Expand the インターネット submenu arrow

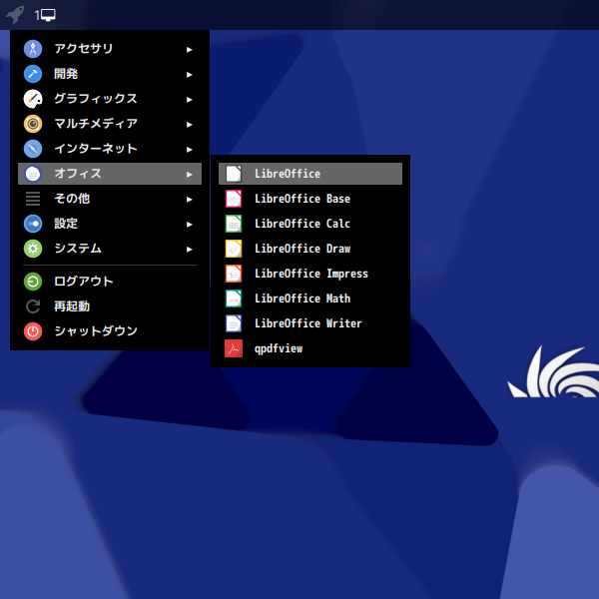coord(189,150)
